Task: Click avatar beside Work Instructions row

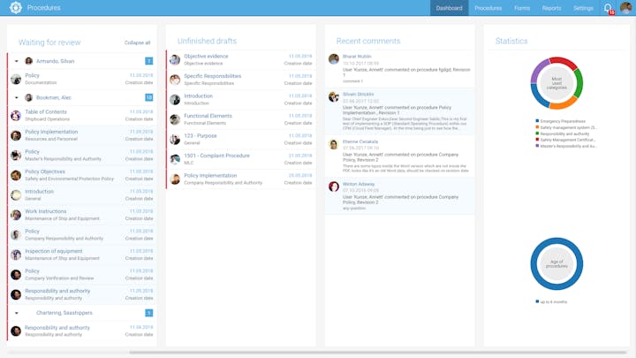Action: point(16,215)
